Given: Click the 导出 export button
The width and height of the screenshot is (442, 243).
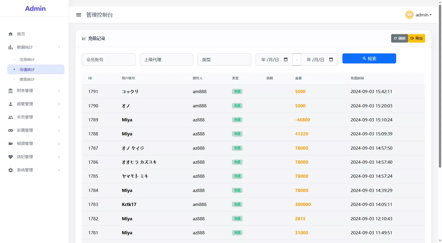Looking at the screenshot, I should (417, 38).
